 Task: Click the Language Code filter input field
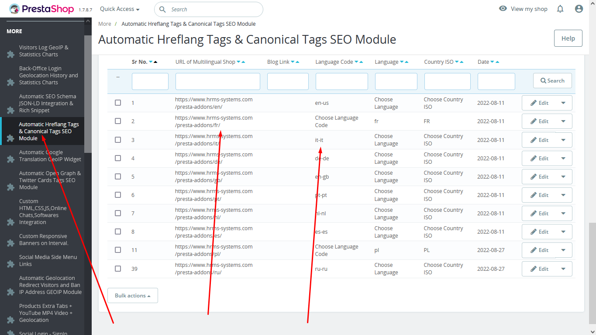[341, 81]
